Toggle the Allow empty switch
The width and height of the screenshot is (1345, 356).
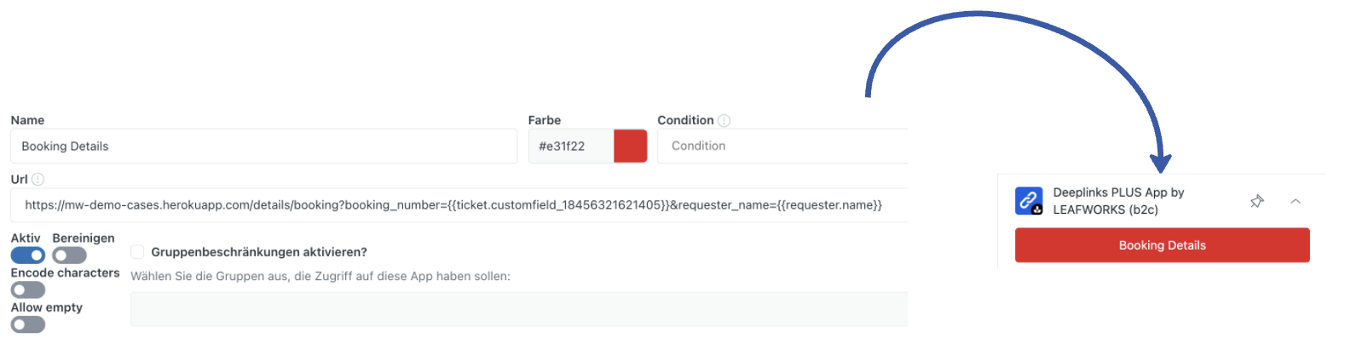(x=28, y=324)
